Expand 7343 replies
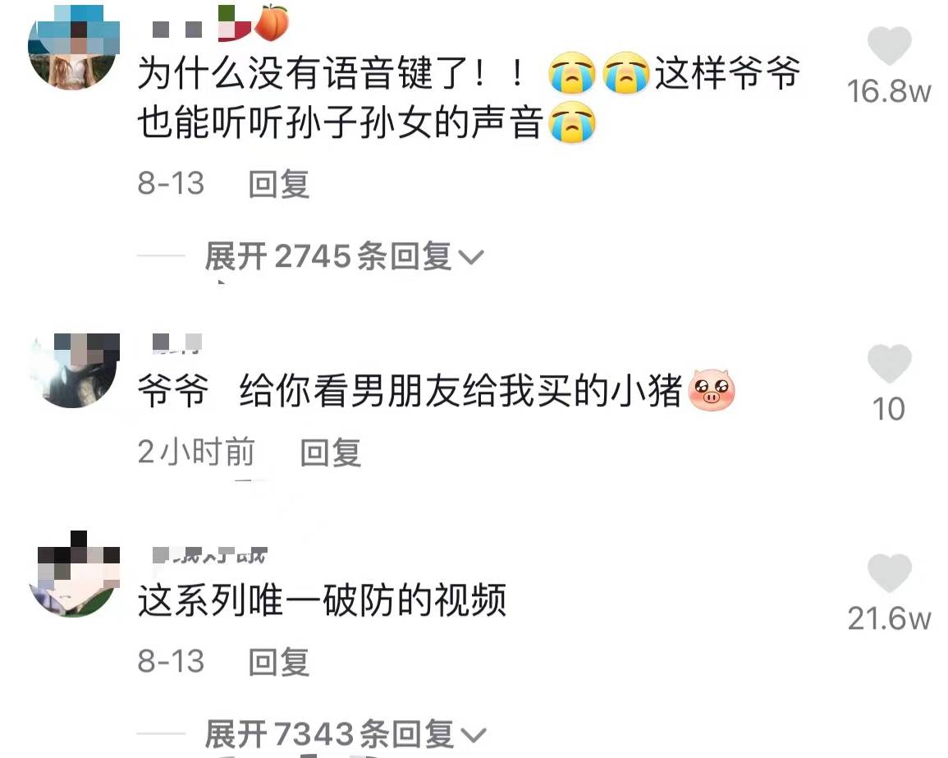 (x=345, y=734)
